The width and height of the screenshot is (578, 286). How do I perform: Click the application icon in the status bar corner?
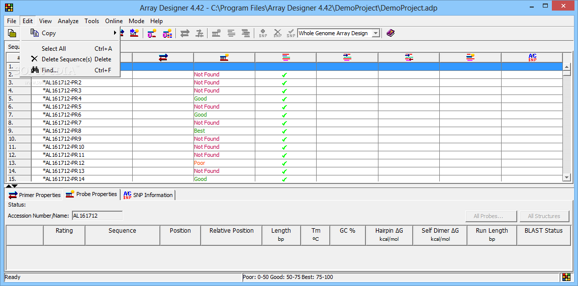566,277
